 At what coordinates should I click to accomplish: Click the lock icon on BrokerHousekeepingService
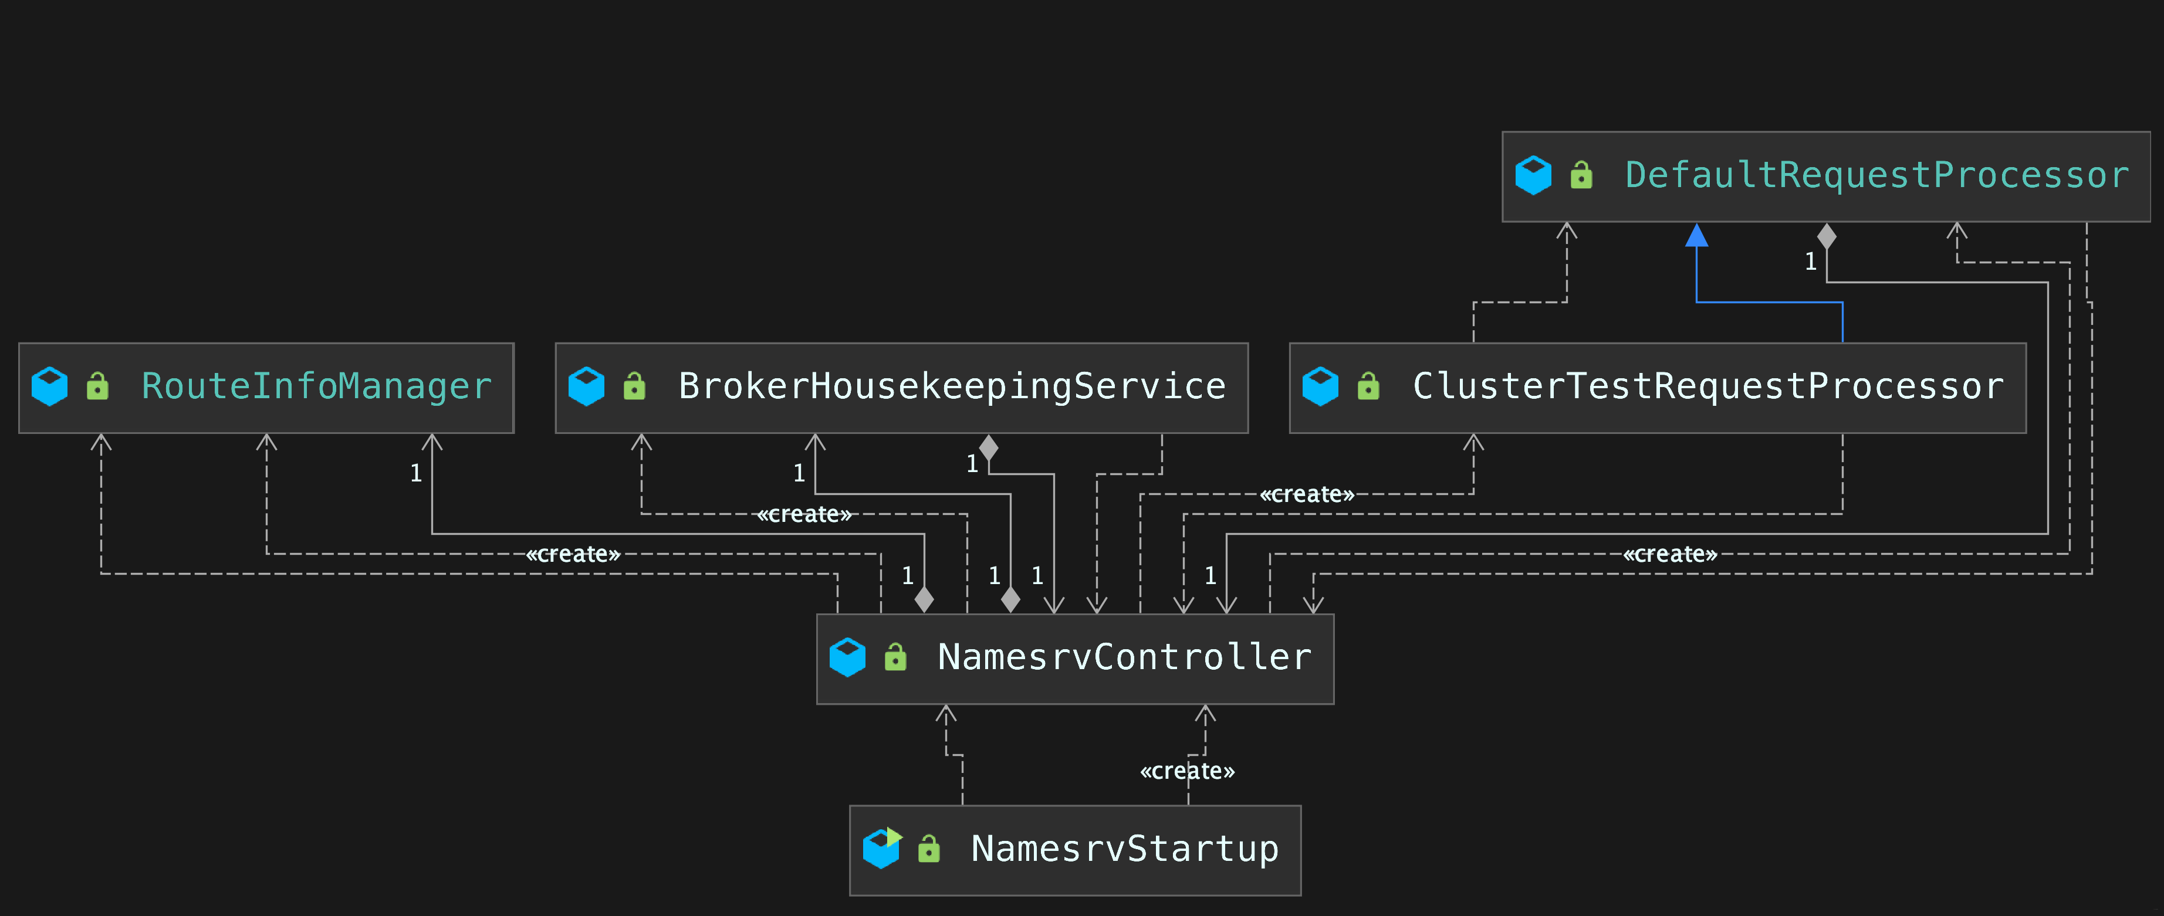(x=634, y=386)
